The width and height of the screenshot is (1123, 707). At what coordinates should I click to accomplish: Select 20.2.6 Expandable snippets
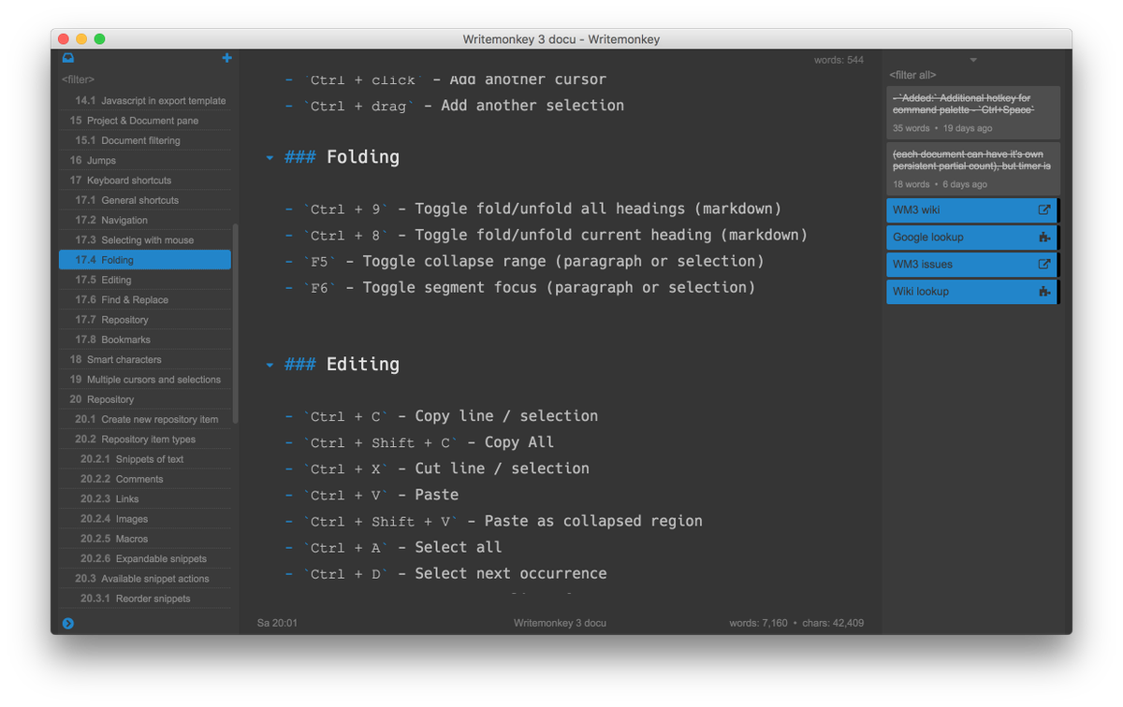[x=145, y=559]
